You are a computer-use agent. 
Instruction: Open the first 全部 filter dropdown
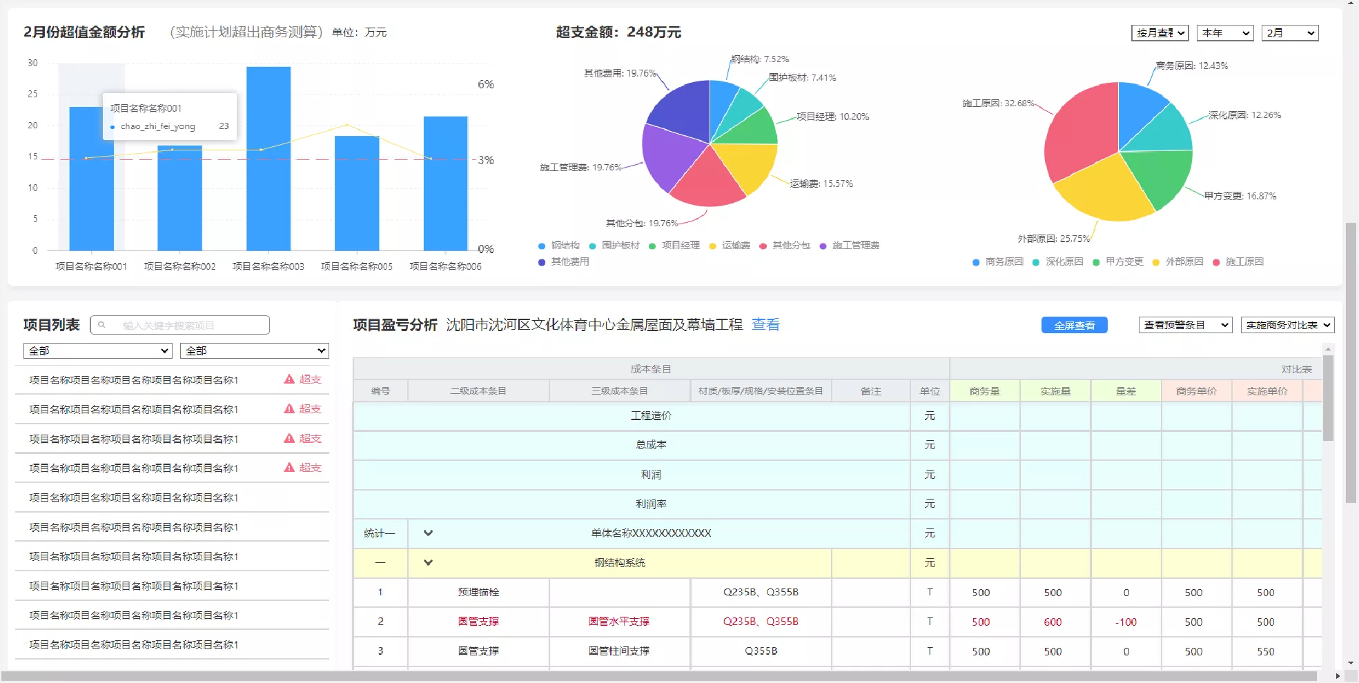tap(97, 350)
